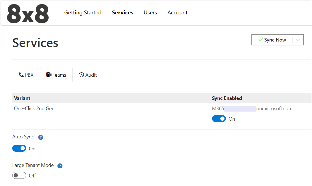The height and width of the screenshot is (186, 312).
Task: Open the Audit history tab
Action: [88, 75]
